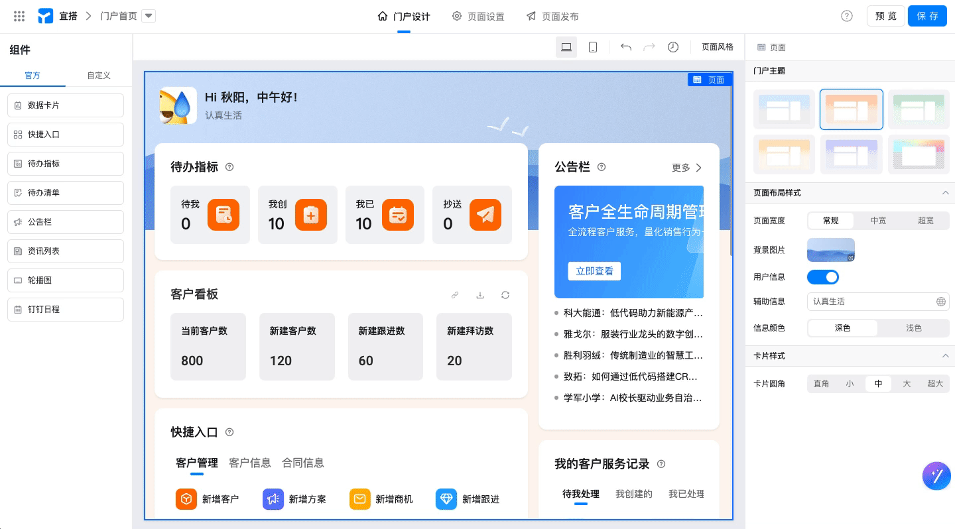The width and height of the screenshot is (955, 529).
Task: Click the 我已 orange calendar icon
Action: click(398, 215)
